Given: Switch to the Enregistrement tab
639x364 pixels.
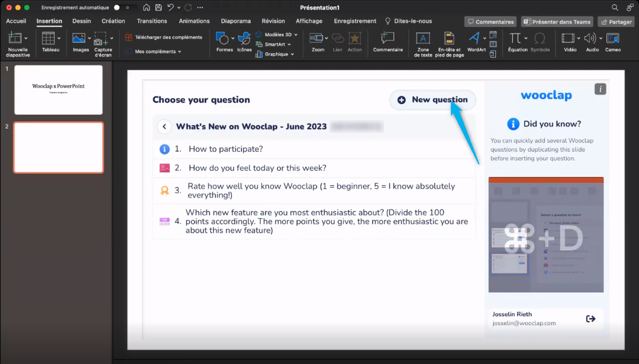Looking at the screenshot, I should pos(355,21).
